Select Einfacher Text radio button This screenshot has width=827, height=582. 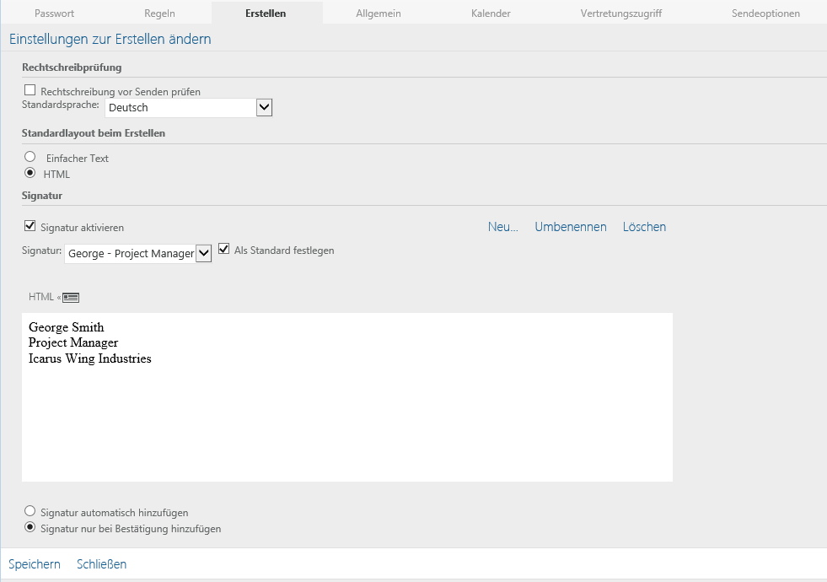click(x=30, y=157)
